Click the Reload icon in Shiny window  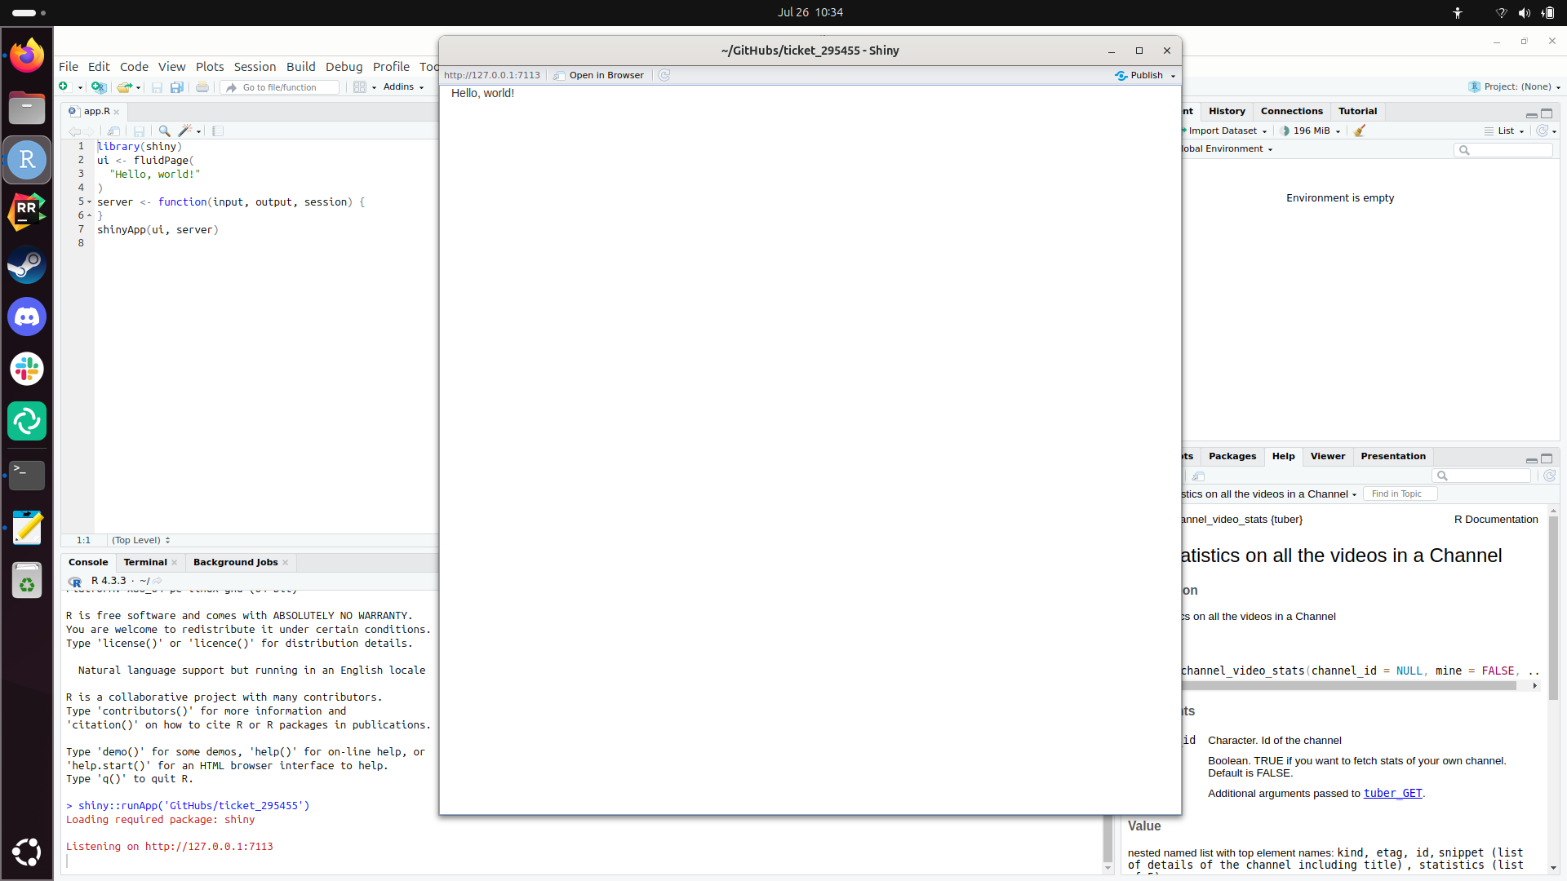tap(664, 75)
